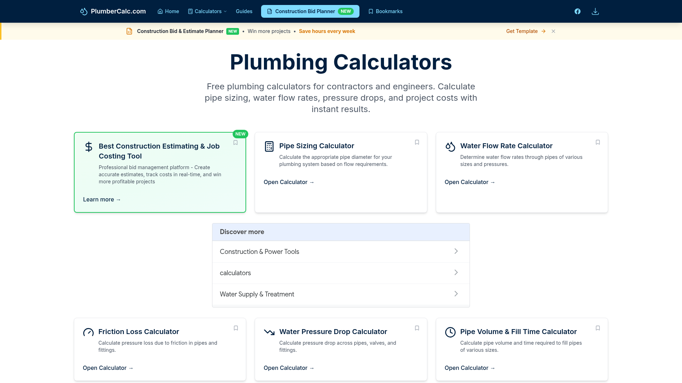
Task: Bookmark the Water Flow Rate Calculator
Action: click(x=598, y=142)
